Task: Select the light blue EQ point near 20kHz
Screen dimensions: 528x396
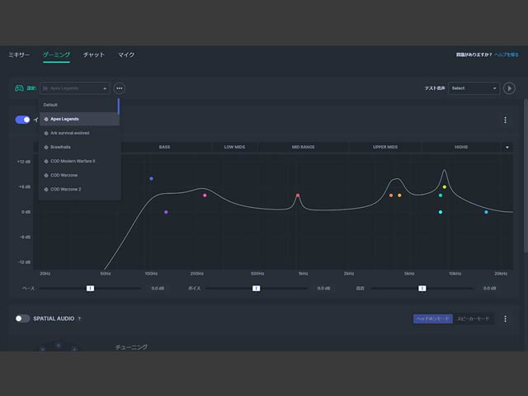Action: pyautogui.click(x=486, y=212)
